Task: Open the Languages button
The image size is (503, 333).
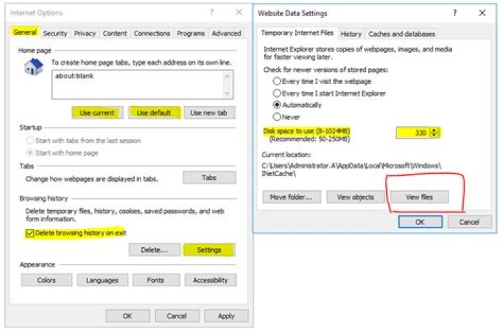Action: pyautogui.click(x=102, y=280)
